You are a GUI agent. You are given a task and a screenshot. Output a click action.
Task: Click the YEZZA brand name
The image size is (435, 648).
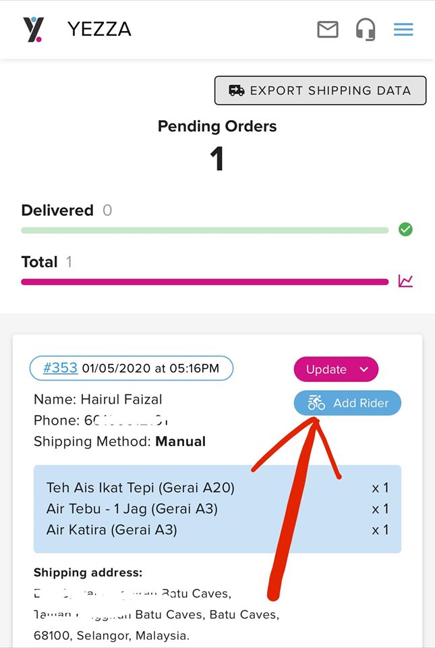point(99,29)
